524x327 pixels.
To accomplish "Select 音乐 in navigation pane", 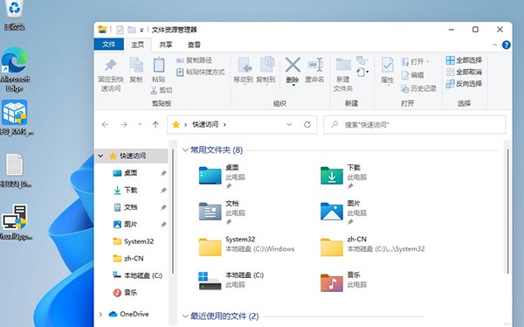I will (x=131, y=293).
